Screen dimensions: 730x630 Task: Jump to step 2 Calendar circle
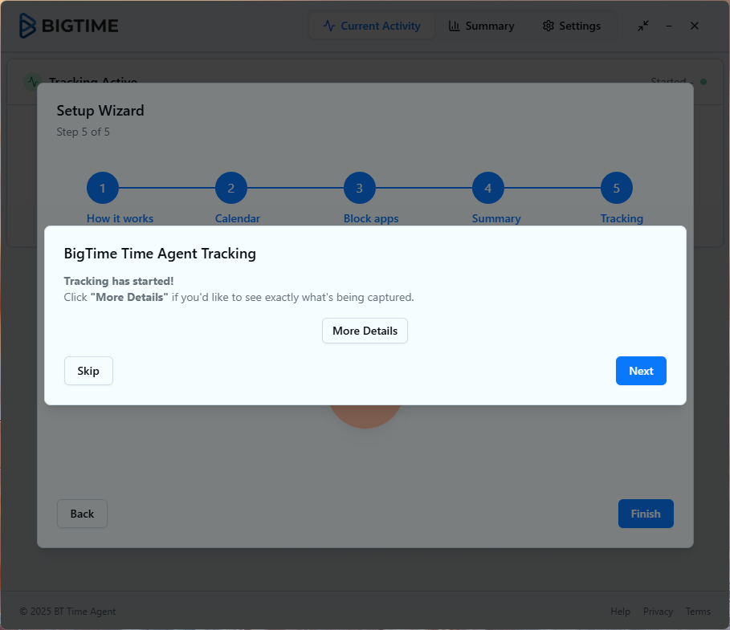[231, 189]
